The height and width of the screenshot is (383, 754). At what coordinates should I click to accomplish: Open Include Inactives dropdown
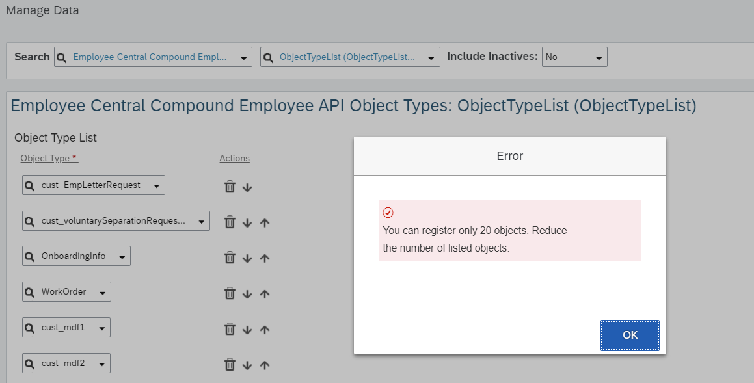[599, 58]
